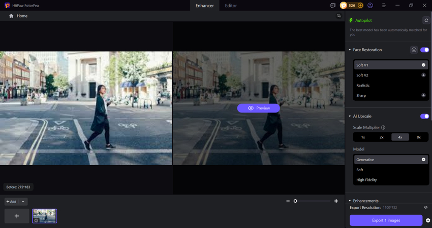Click the Scale Multiplier label
The image size is (432, 228).
[366, 128]
